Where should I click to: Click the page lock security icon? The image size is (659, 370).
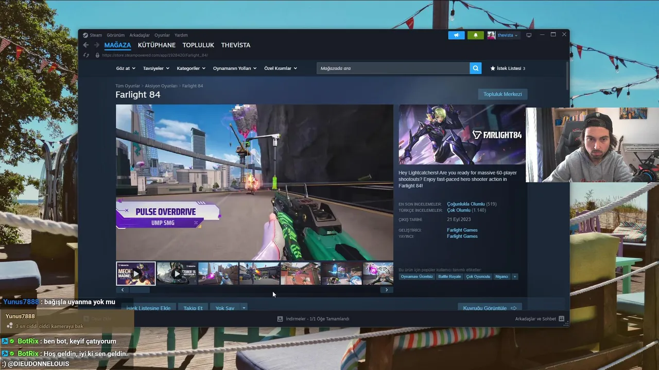(x=98, y=55)
